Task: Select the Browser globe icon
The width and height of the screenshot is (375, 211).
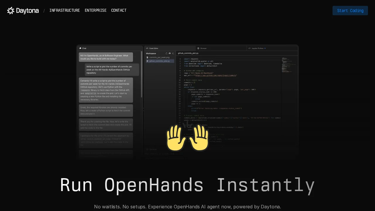Action: click(199, 48)
